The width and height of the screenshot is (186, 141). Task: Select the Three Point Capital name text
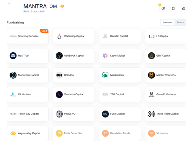168,114
